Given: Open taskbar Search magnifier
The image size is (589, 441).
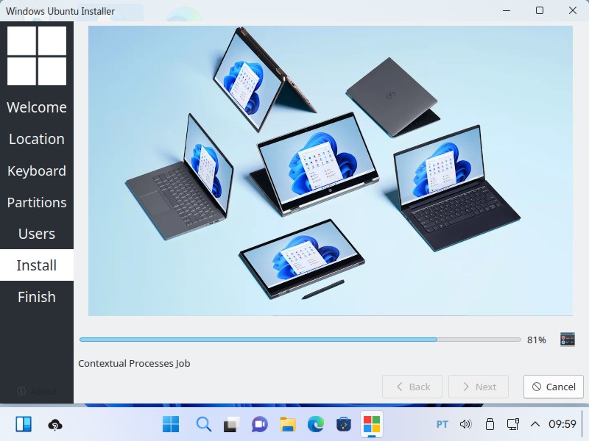Looking at the screenshot, I should pos(204,424).
